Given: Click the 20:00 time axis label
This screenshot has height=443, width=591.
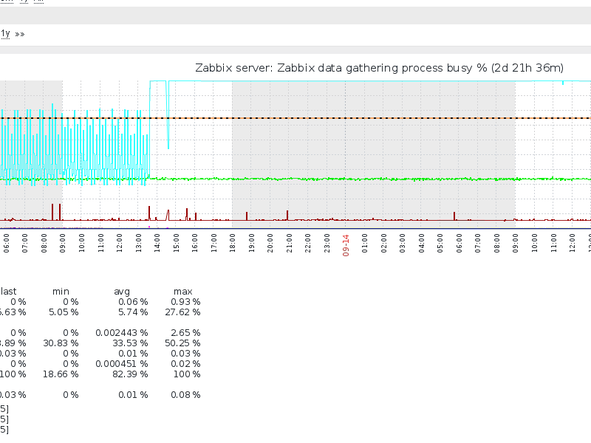Looking at the screenshot, I should 270,243.
